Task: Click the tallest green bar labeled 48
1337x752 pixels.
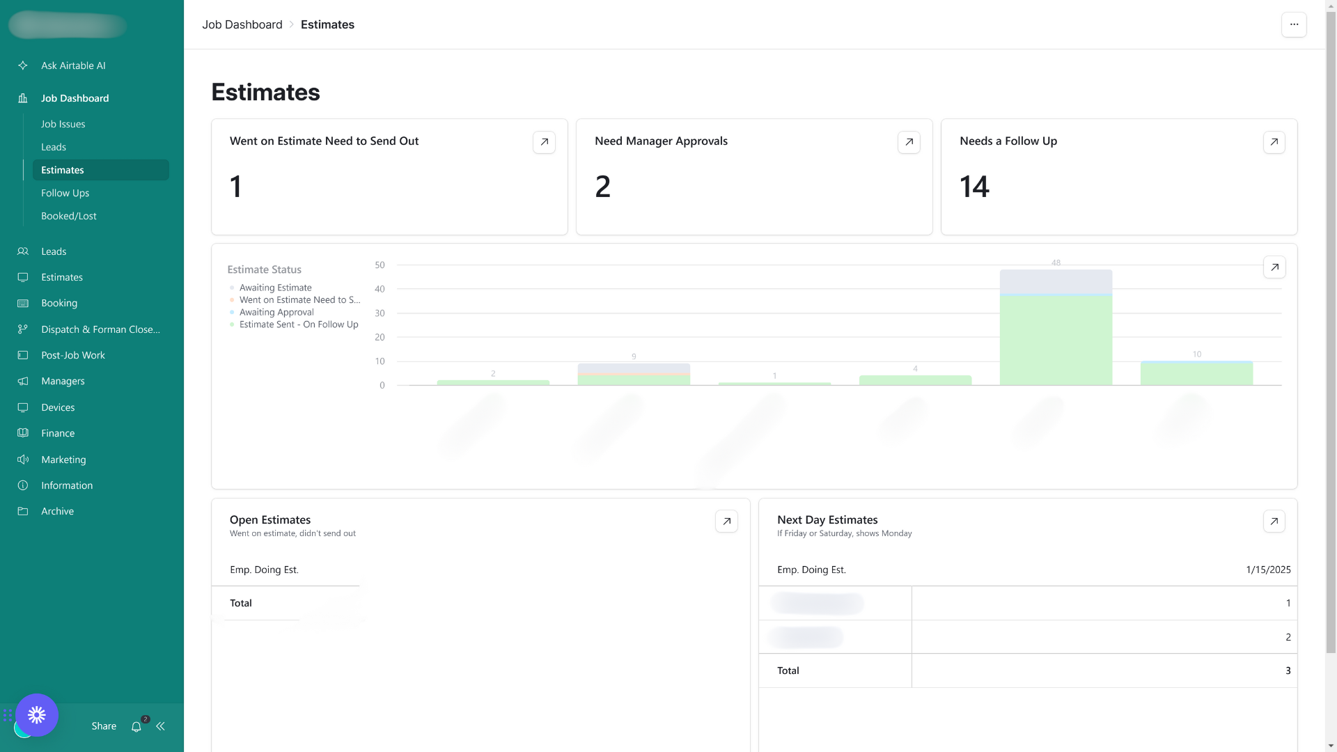Action: (1056, 341)
